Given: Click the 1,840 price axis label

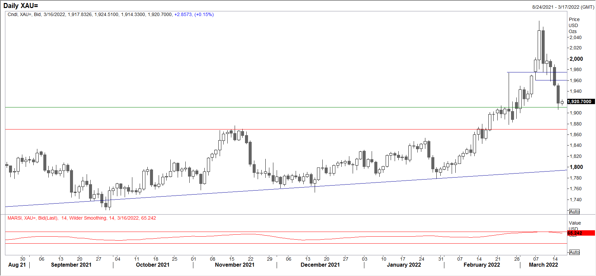Looking at the screenshot, I should tap(576, 145).
